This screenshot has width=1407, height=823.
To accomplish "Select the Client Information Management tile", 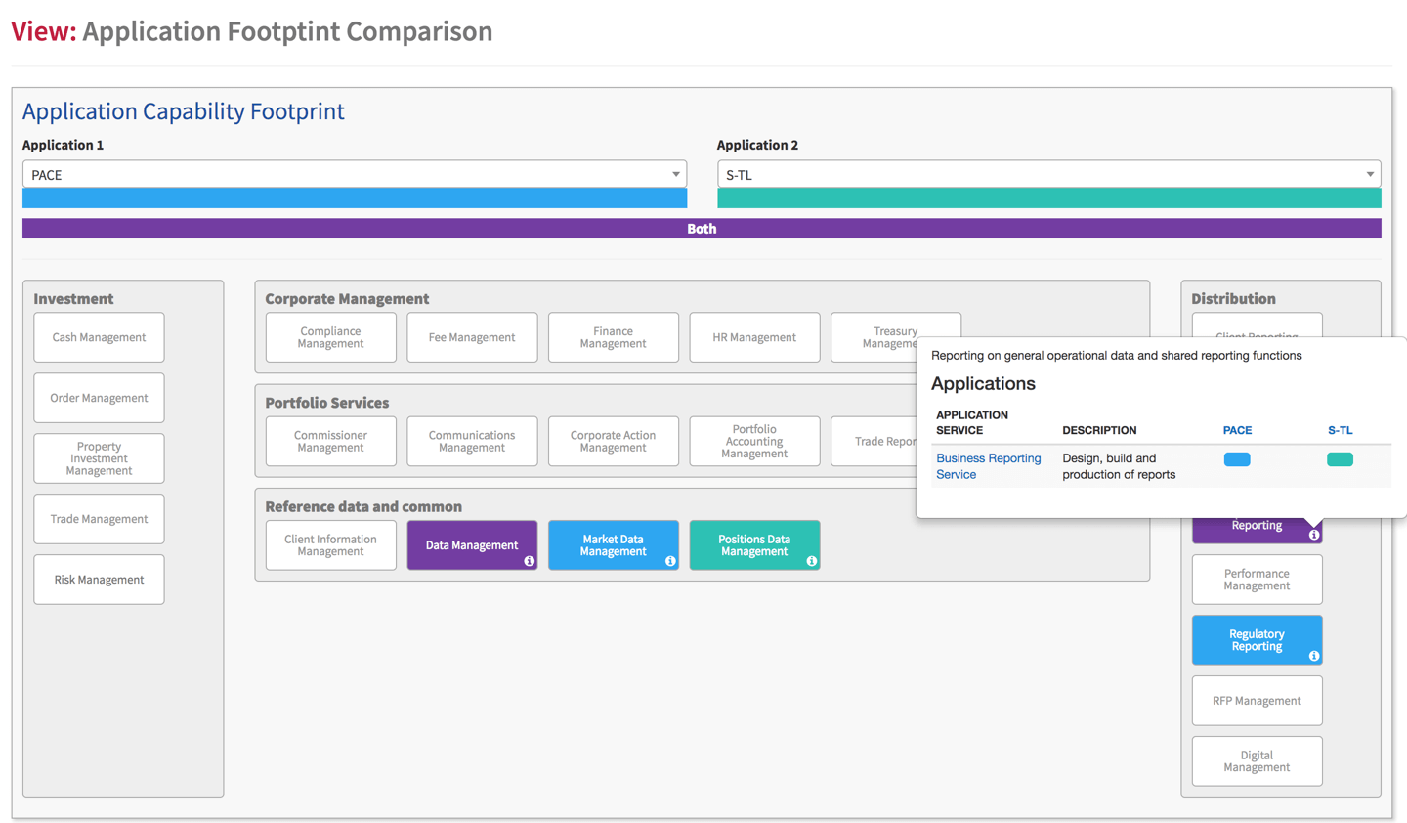I will [330, 545].
